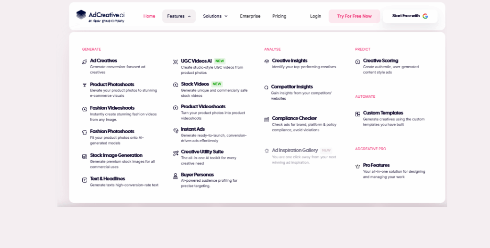Click 'Identify your top-performing creatives' text
The image size is (490, 248).
304,67
